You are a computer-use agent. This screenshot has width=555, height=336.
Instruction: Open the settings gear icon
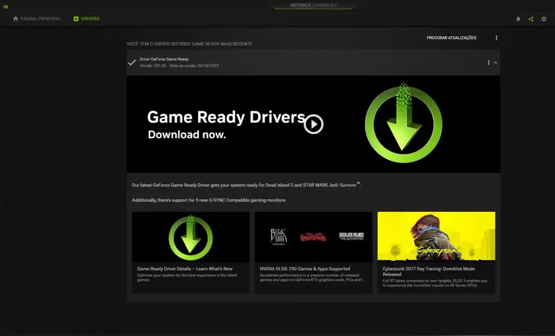click(x=544, y=19)
